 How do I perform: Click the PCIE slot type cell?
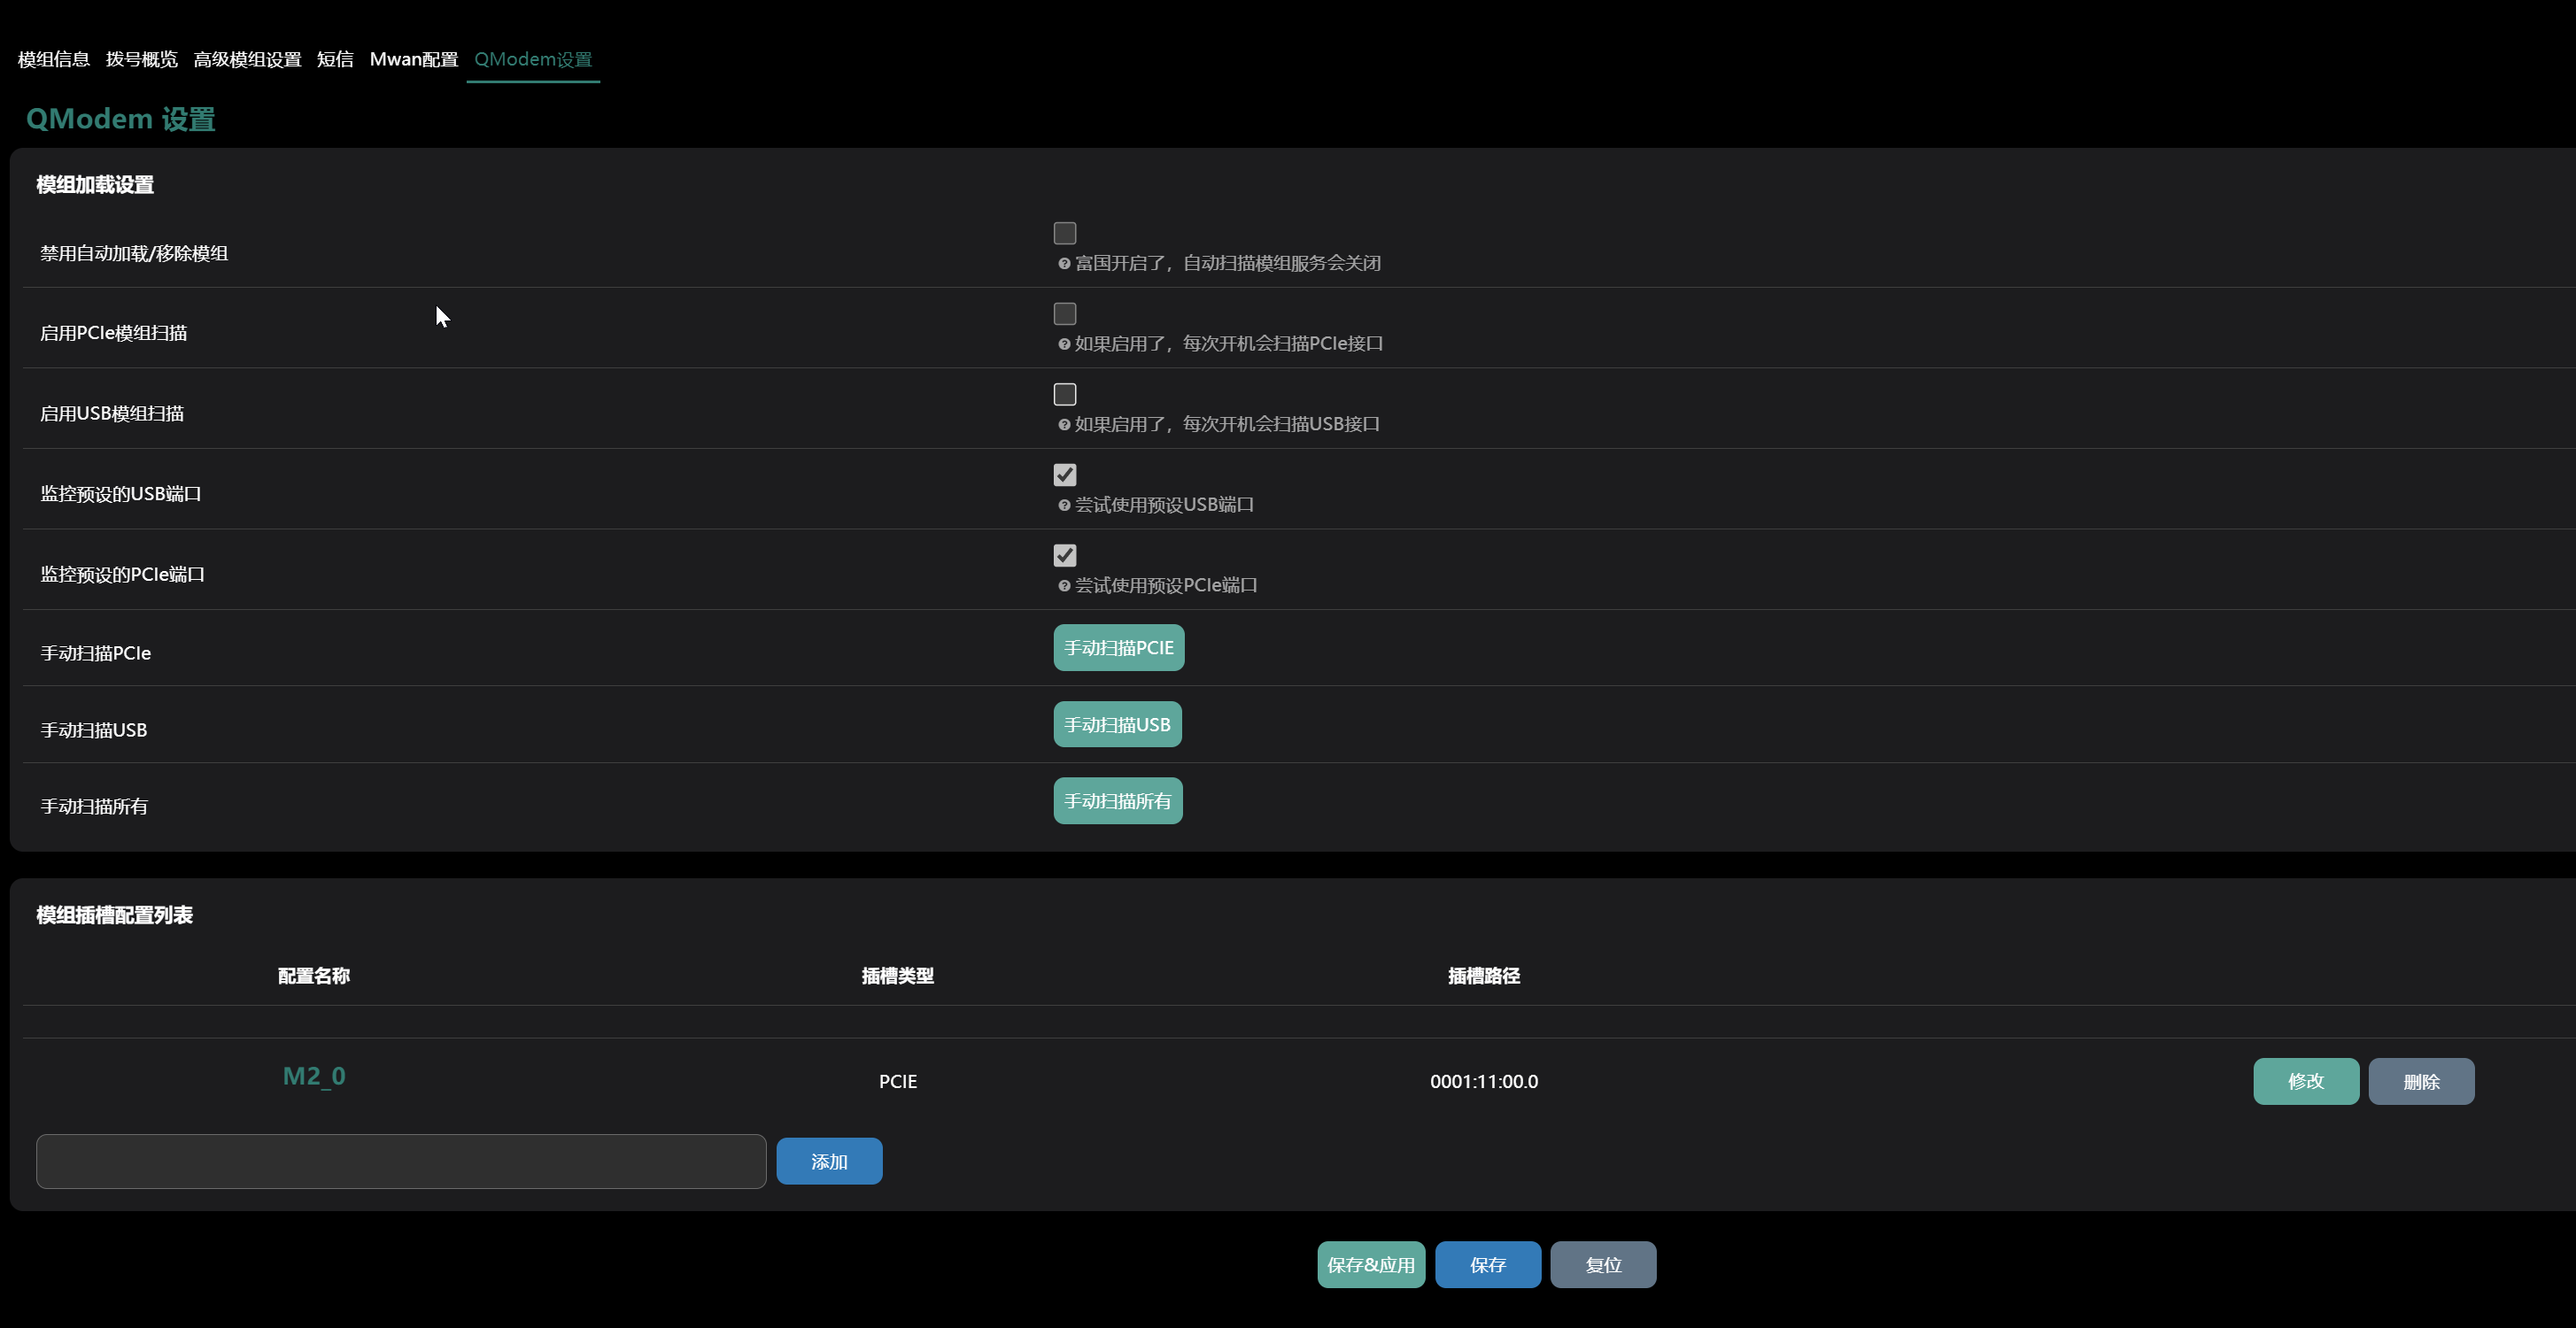[898, 1081]
